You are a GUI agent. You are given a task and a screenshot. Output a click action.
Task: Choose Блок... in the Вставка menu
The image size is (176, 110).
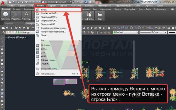(x=58, y=10)
